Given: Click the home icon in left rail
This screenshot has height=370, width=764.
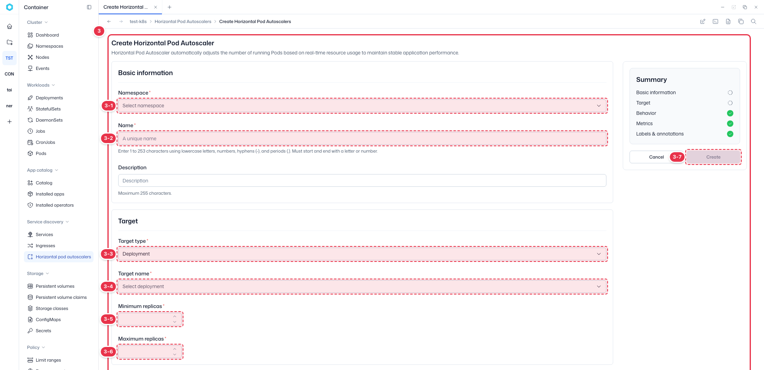Looking at the screenshot, I should 10,26.
